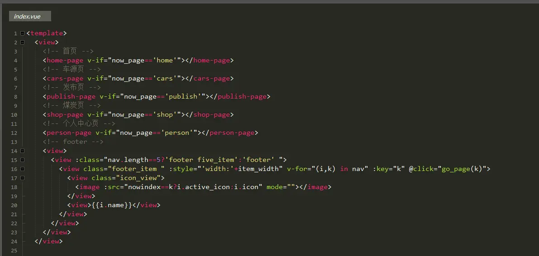Click line number 8 in the gutter
The width and height of the screenshot is (539, 256).
click(15, 97)
